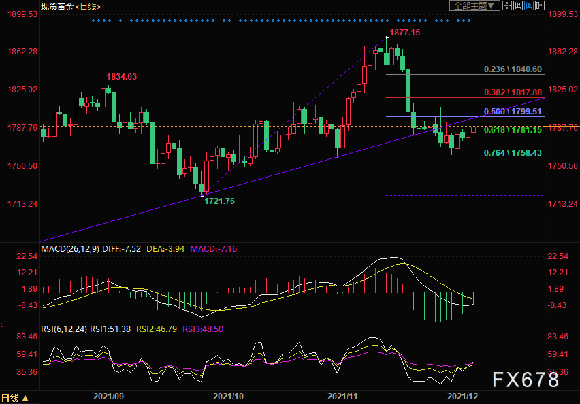The height and width of the screenshot is (404, 580).
Task: Select the 1834.03 peak price label
Action: tap(121, 76)
